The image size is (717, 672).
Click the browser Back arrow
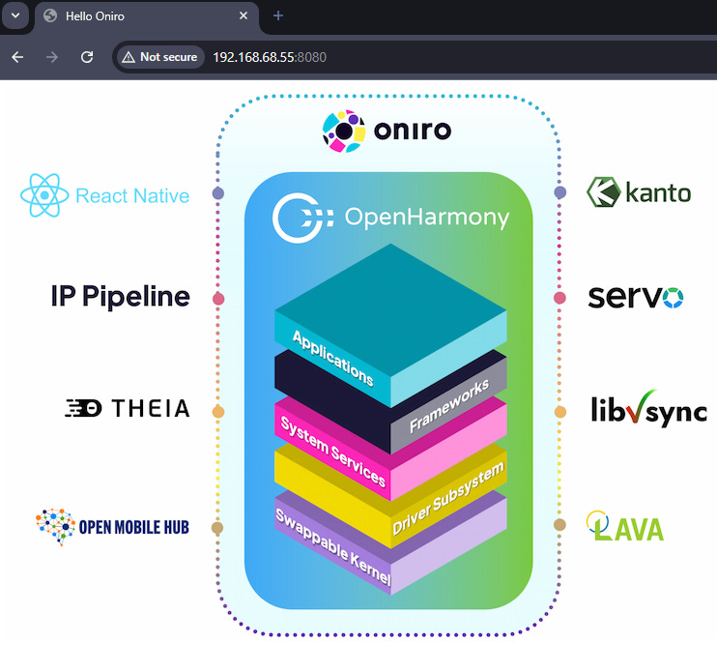(17, 57)
